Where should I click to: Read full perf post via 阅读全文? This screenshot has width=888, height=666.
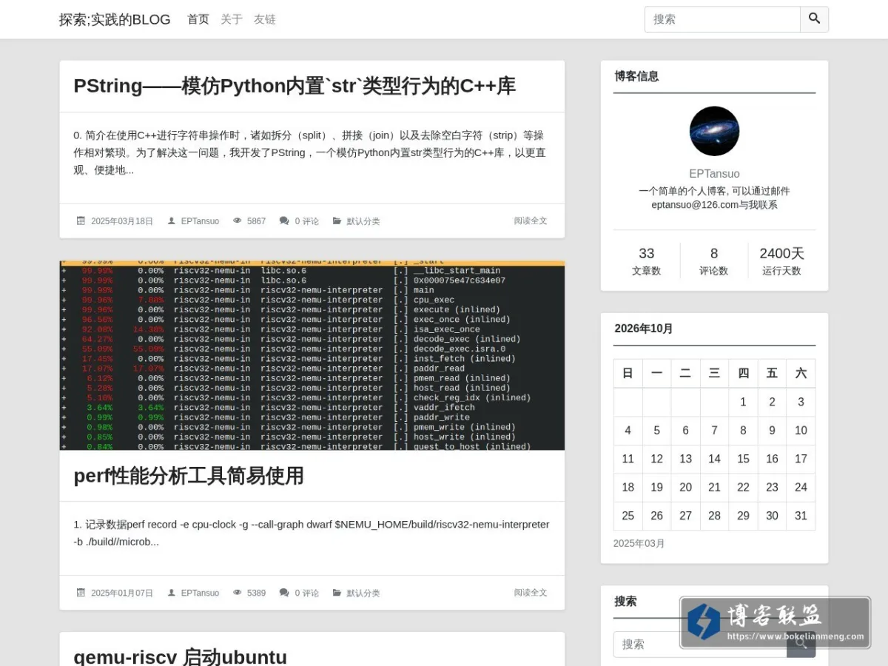point(531,593)
